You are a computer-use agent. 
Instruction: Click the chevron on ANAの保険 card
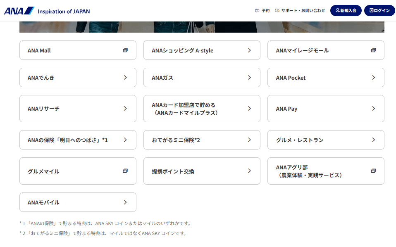pyautogui.click(x=125, y=140)
